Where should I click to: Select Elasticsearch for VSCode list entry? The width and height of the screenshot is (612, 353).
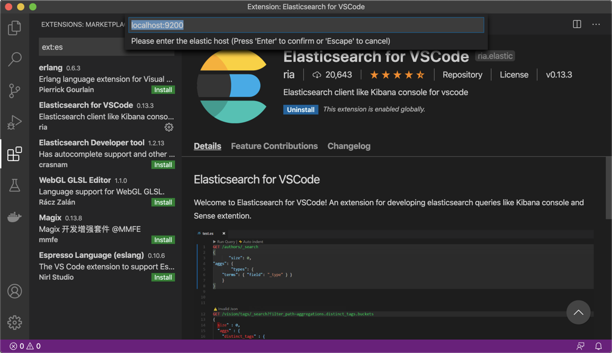pos(106,116)
